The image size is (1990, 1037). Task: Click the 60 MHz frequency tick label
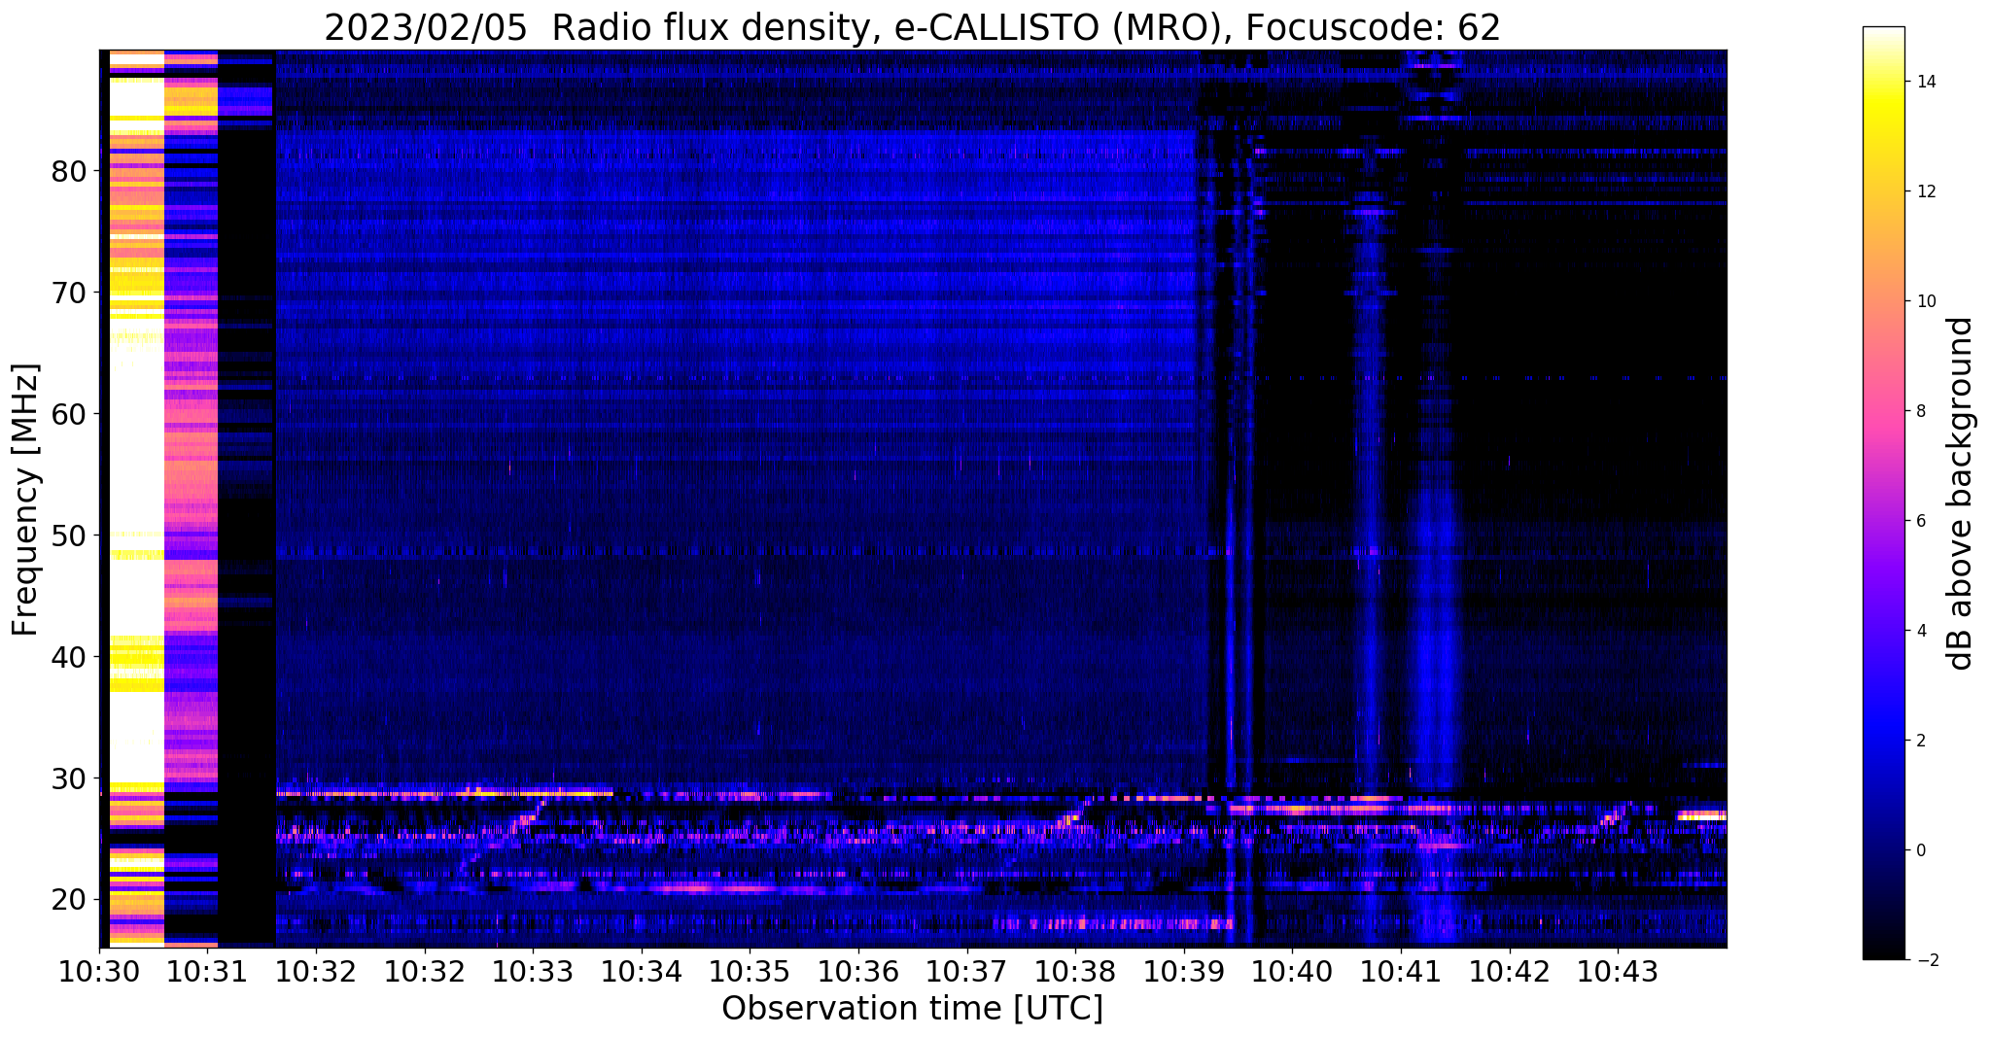point(69,414)
